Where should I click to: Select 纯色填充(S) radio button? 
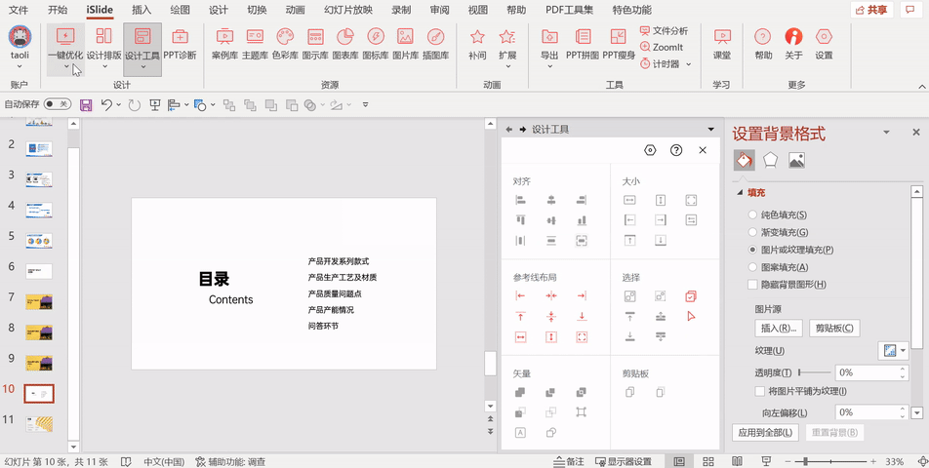pyautogui.click(x=753, y=214)
